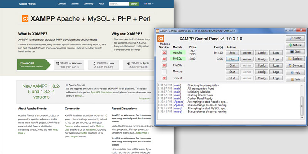Toggle the MySQL service checkbox
Image resolution: width=308 pixels, height=154 pixels.
coord(164,59)
